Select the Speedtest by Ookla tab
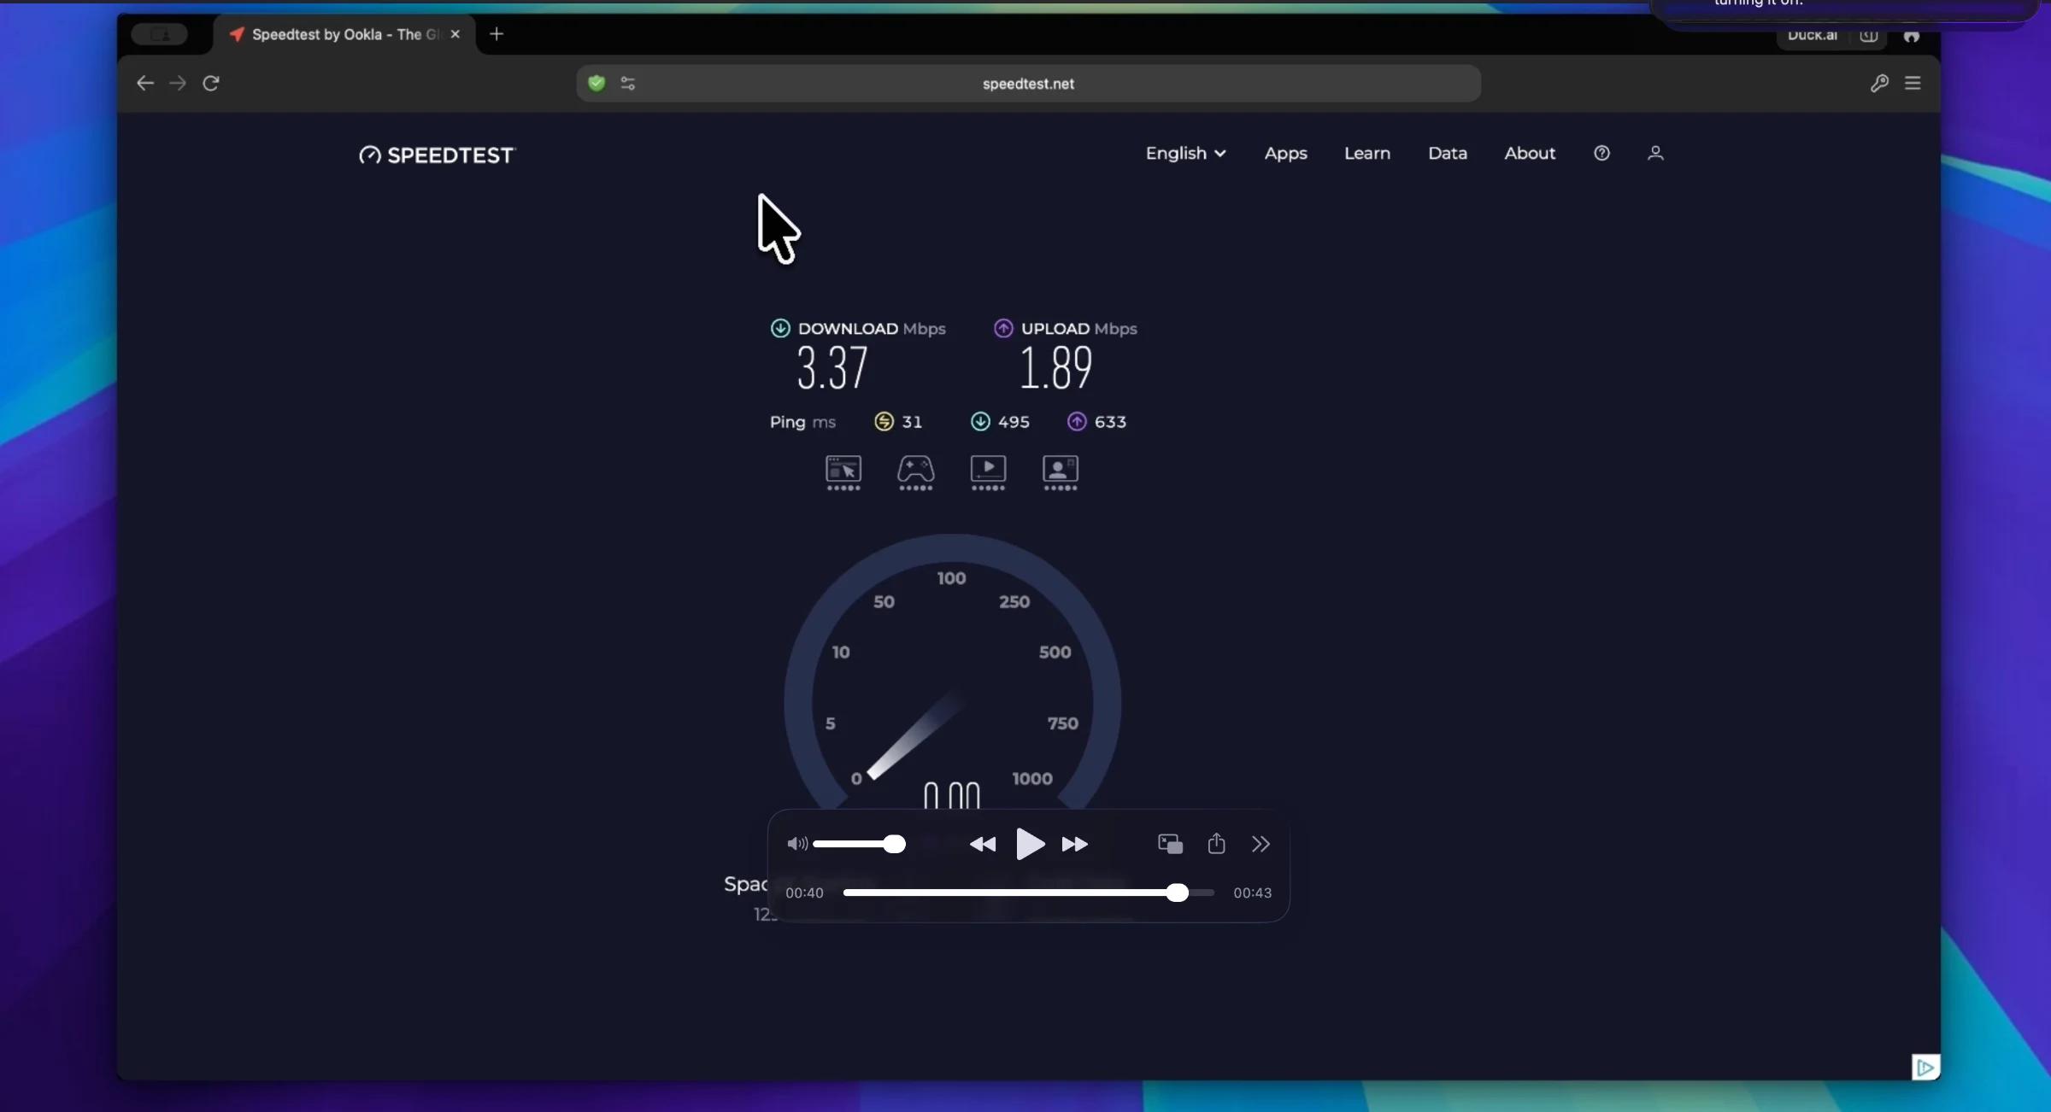Screen dimensions: 2051x1112 (344, 34)
